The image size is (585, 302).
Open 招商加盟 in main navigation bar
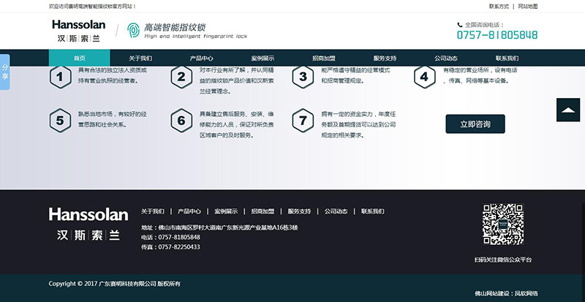click(x=324, y=58)
